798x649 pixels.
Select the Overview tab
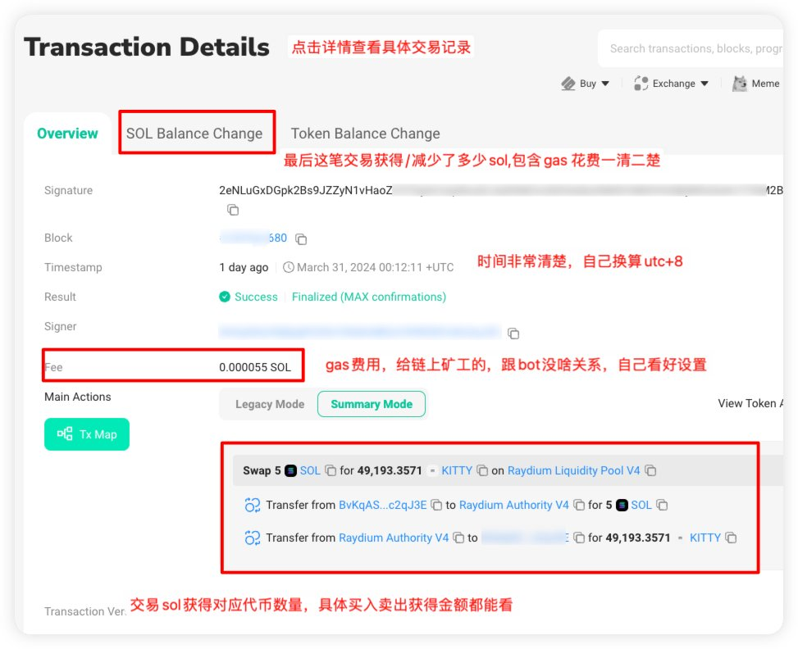click(67, 134)
